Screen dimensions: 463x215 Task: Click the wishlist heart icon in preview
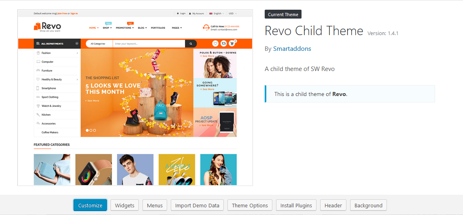coord(216,44)
